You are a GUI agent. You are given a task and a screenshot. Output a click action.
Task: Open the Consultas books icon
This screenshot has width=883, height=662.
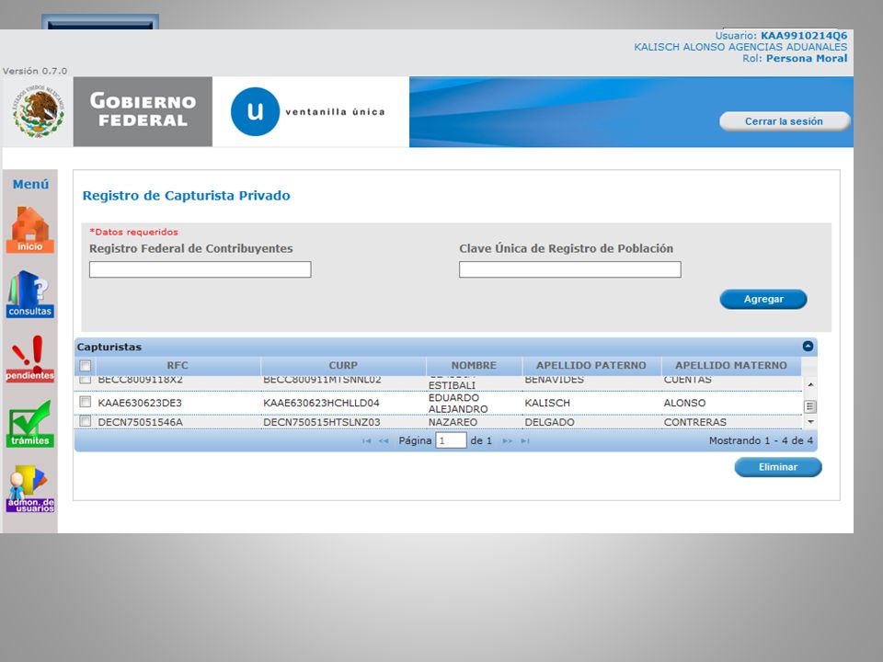coord(30,294)
